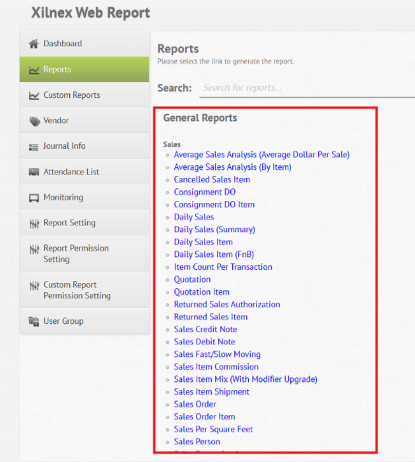The height and width of the screenshot is (462, 415).
Task: Open the Consignment DO Item report
Action: coord(214,205)
